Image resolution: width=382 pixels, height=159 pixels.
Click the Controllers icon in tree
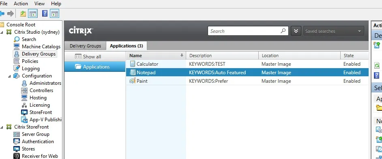[x=24, y=90]
